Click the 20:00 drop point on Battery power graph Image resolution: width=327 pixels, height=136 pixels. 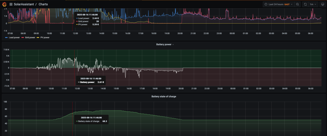pyautogui.click(x=183, y=69)
